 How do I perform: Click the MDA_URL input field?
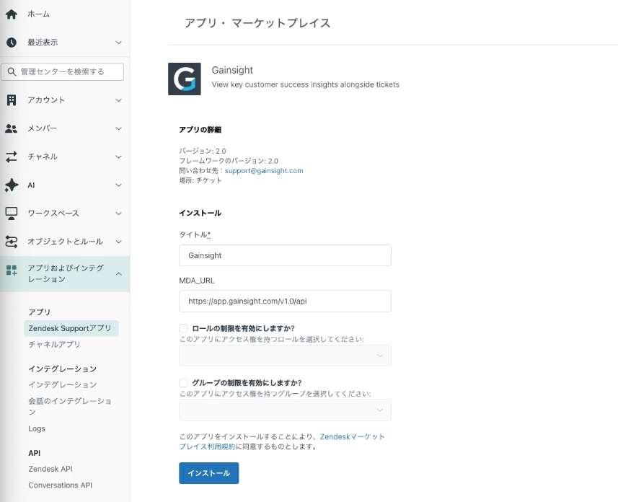[x=285, y=301]
